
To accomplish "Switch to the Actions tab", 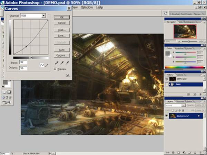I will coord(180,75).
